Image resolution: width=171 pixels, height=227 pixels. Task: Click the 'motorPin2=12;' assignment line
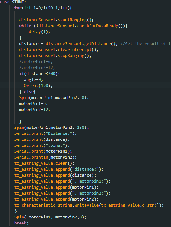35,110
